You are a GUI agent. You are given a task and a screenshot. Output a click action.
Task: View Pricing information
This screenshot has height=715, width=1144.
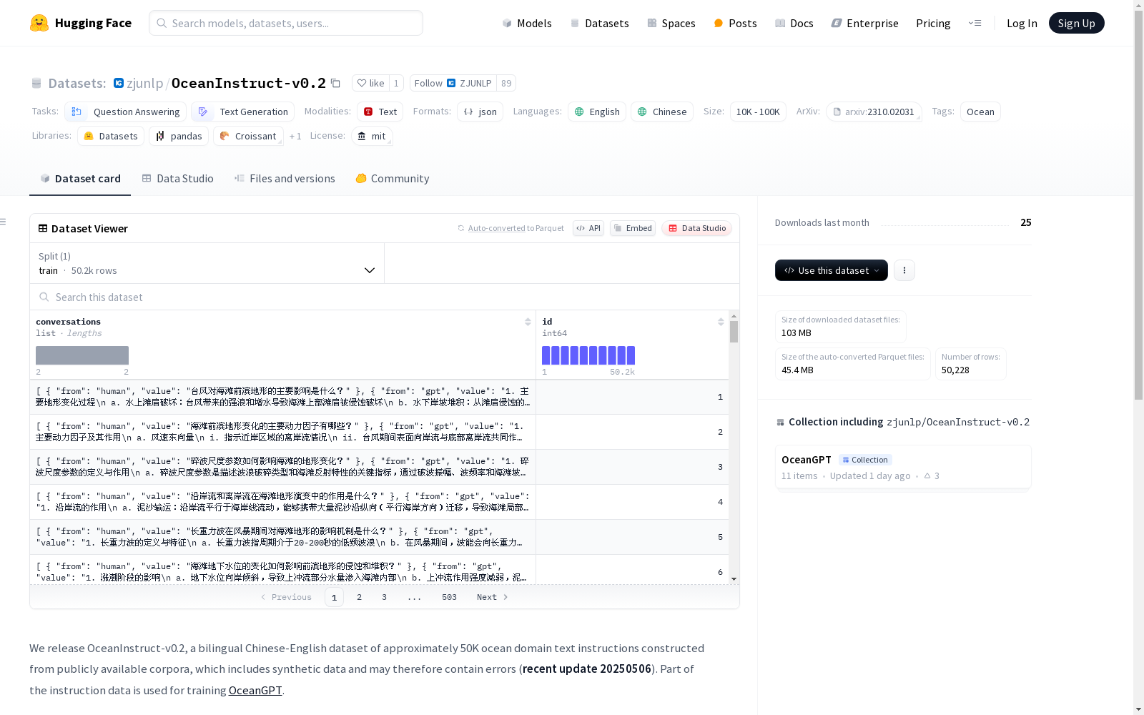click(x=933, y=23)
